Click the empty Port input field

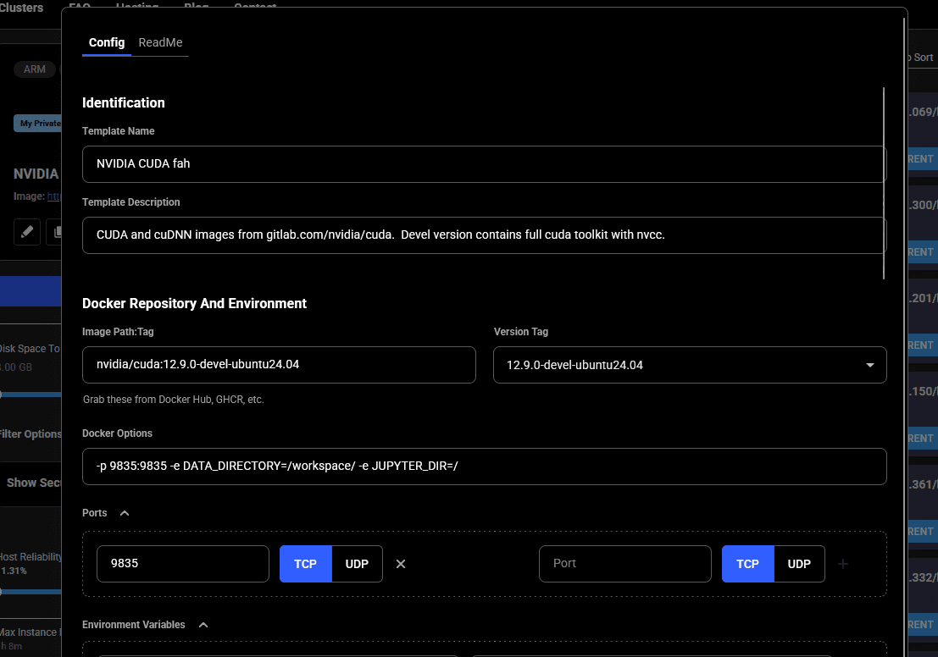pyautogui.click(x=625, y=564)
